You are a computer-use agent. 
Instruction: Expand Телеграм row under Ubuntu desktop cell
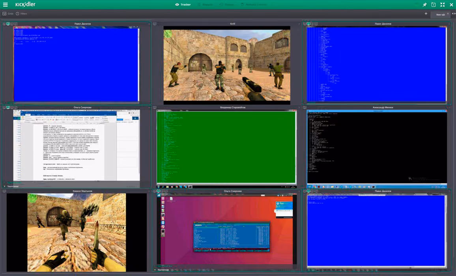(x=162, y=270)
